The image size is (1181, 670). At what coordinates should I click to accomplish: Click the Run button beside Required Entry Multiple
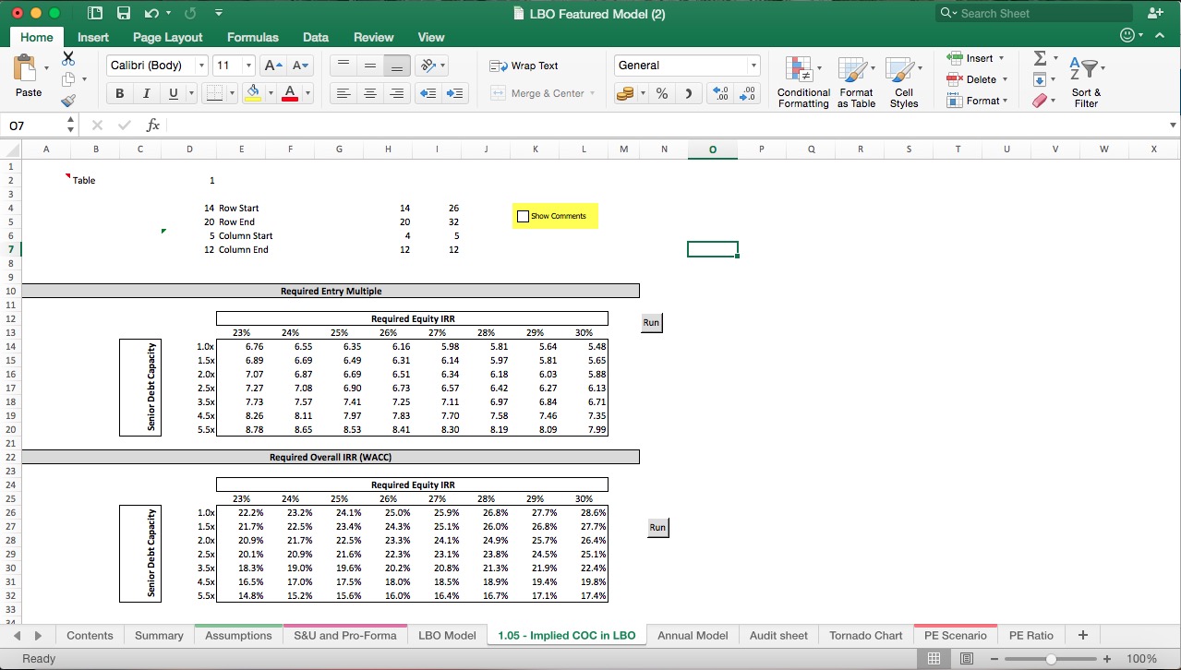pos(650,322)
